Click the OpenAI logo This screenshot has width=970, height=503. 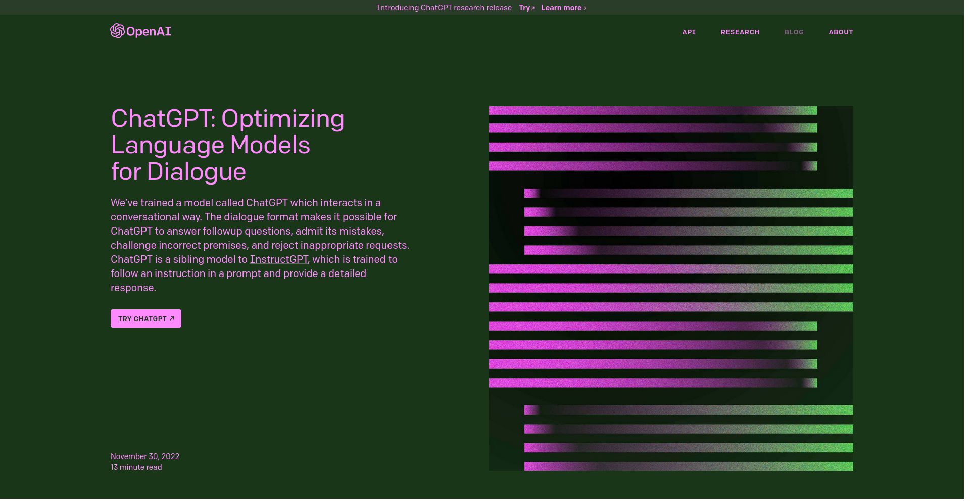[x=140, y=31]
